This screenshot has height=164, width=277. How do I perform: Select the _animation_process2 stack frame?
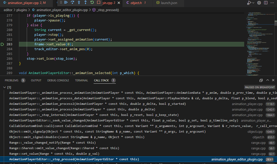138,104
